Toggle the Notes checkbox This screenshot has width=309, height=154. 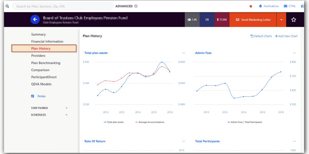(x=33, y=96)
